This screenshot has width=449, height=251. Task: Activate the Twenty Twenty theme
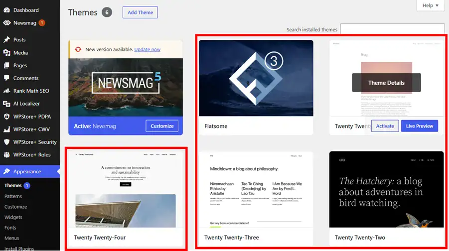385,126
